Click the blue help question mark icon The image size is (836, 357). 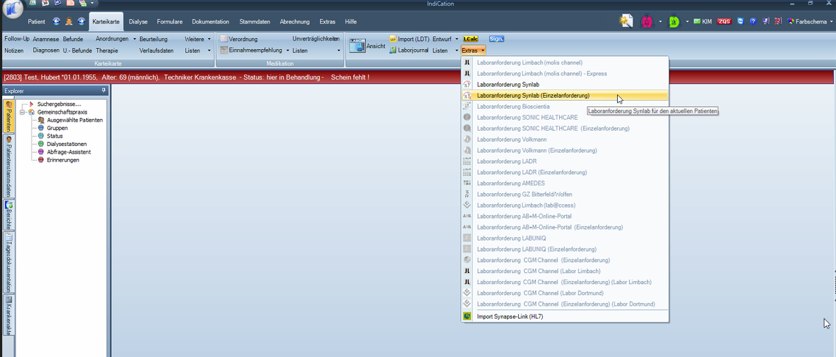tap(753, 22)
